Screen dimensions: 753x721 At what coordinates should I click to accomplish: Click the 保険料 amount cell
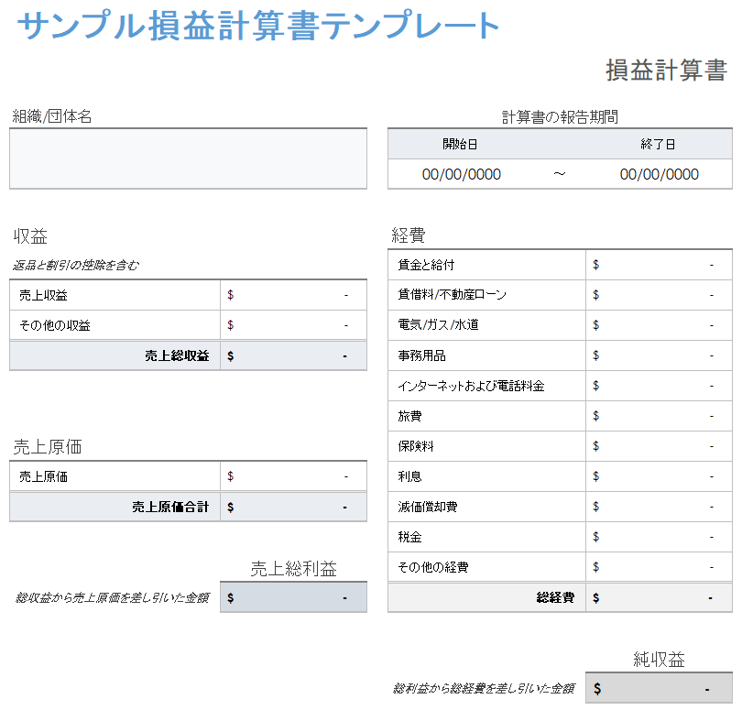click(659, 446)
